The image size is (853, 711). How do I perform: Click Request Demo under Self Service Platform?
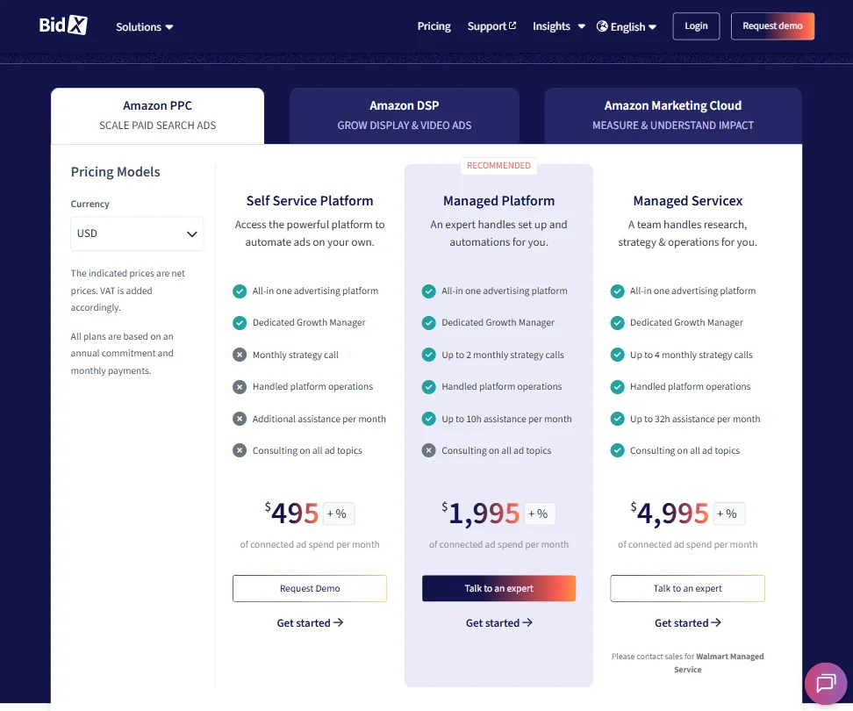tap(310, 588)
